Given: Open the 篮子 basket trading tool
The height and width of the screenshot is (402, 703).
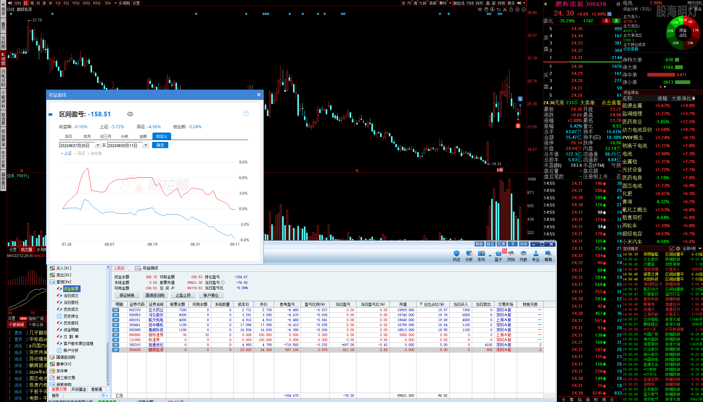Looking at the screenshot, I should tap(498, 256).
